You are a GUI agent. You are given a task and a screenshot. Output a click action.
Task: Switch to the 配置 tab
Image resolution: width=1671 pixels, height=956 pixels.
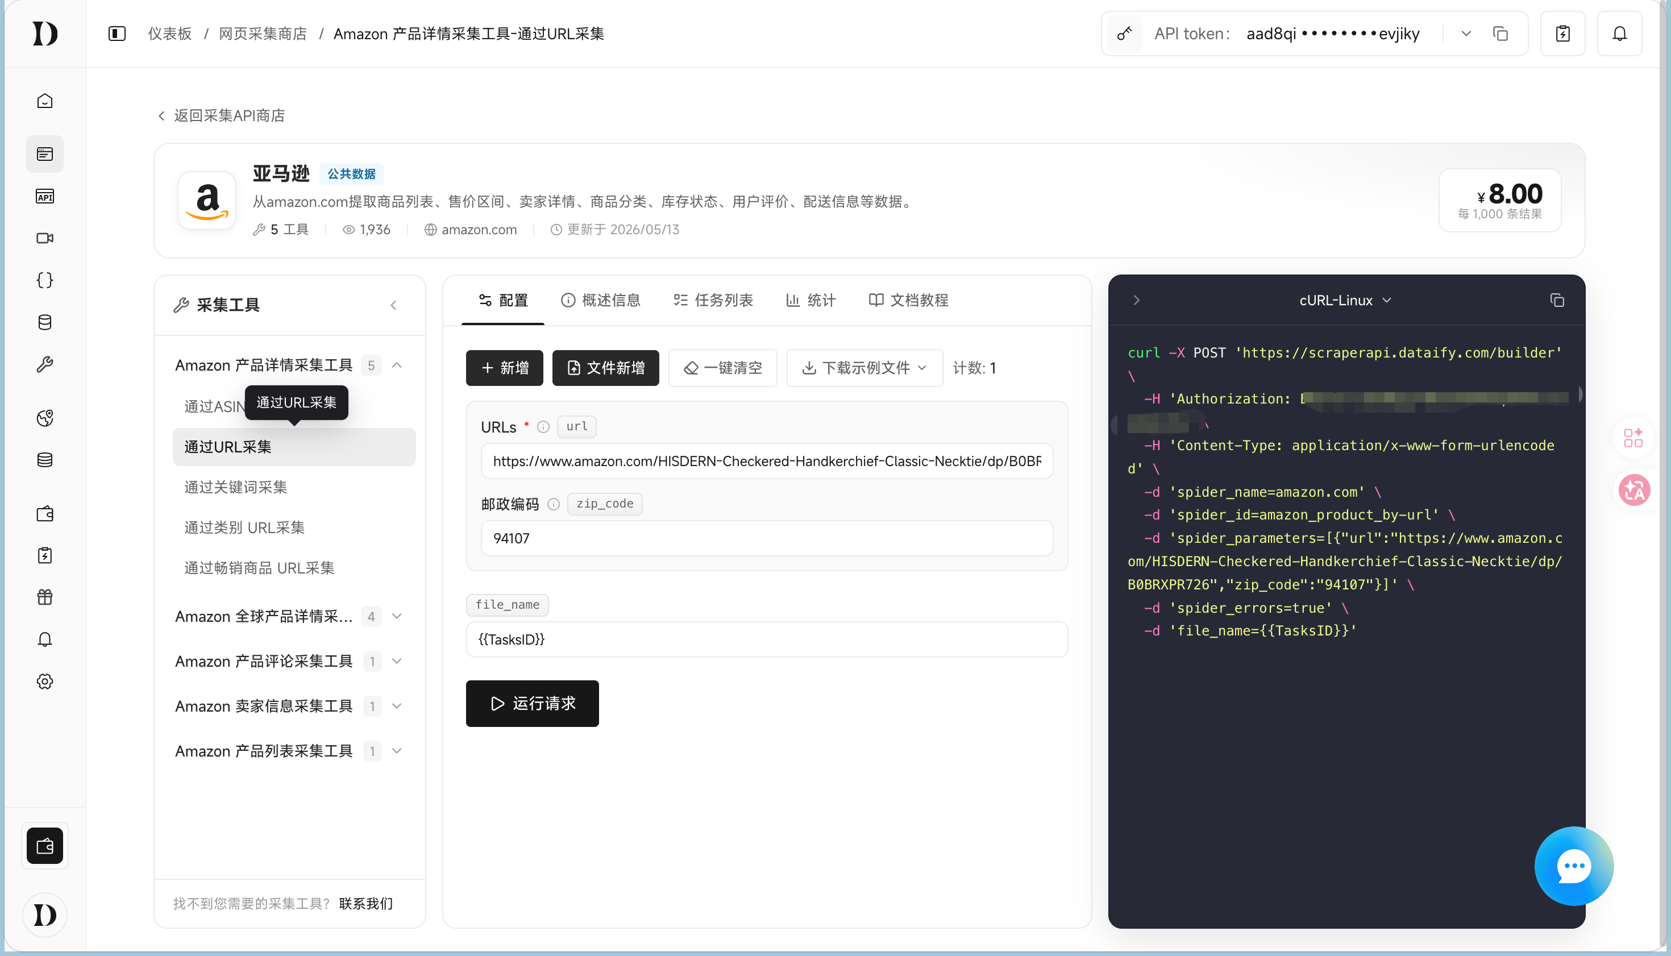pyautogui.click(x=503, y=301)
